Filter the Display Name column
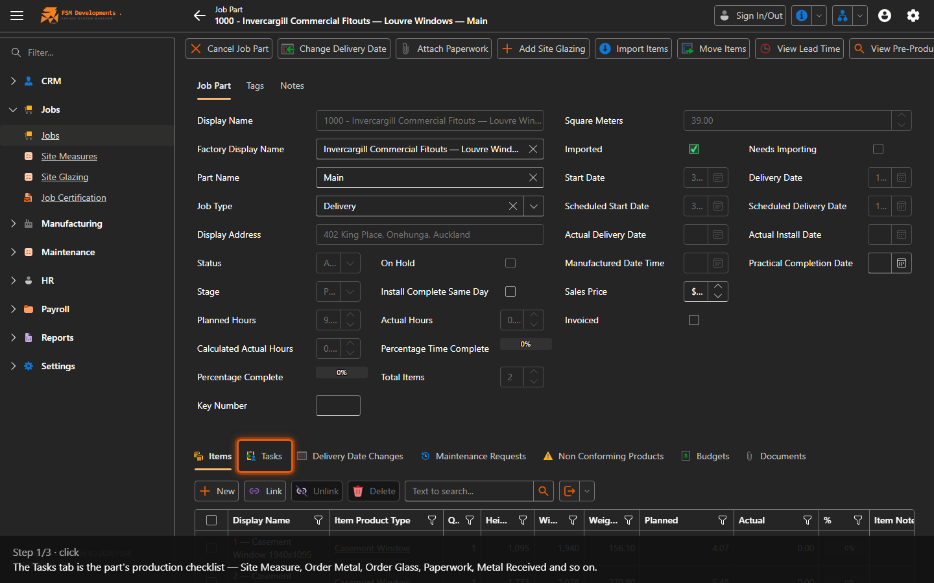Viewport: 934px width, 583px height. pyautogui.click(x=318, y=520)
